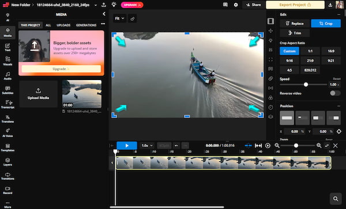The image size is (346, 209).
Task: Select the 1:1 crop aspect ratio
Action: (310, 51)
